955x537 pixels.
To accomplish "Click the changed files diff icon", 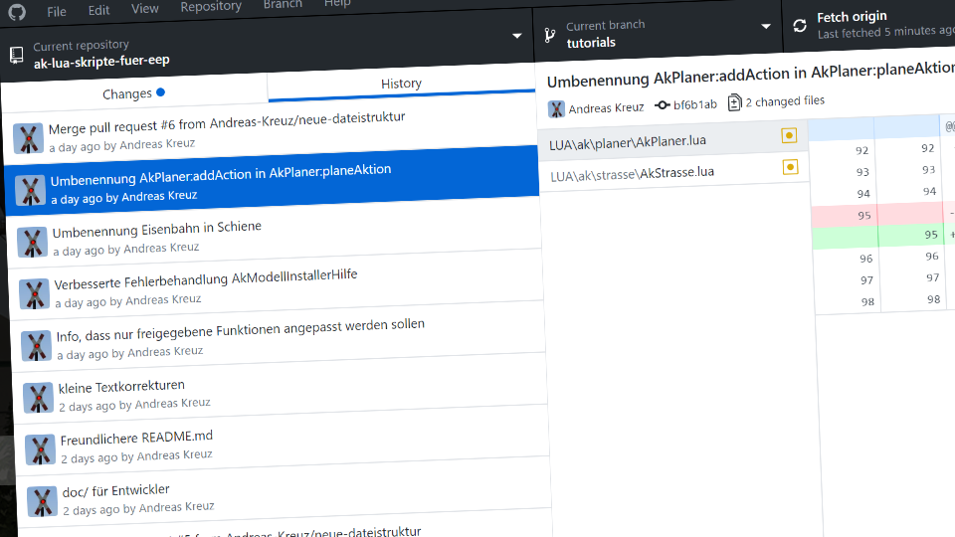I will tap(735, 101).
